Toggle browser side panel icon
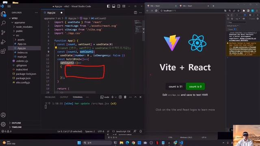 click(x=248, y=11)
